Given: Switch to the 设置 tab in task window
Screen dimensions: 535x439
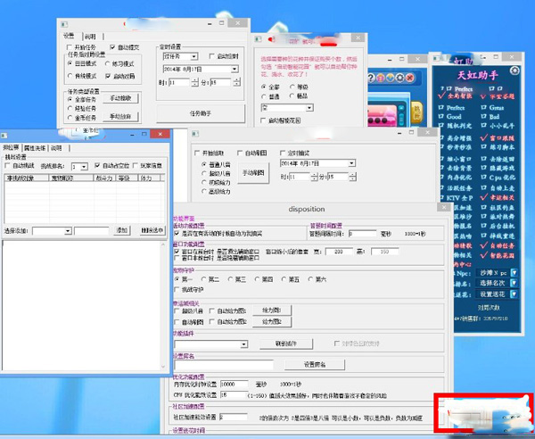Looking at the screenshot, I should point(69,37).
